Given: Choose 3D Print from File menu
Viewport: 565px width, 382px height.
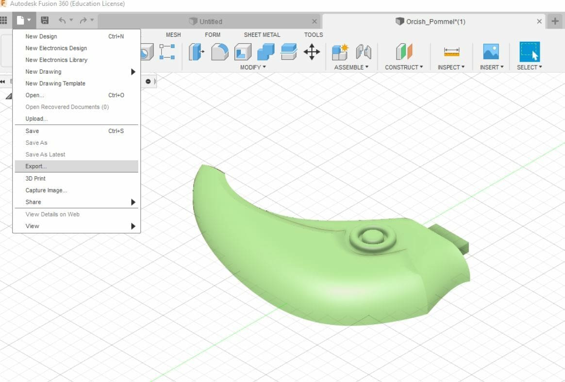Looking at the screenshot, I should tap(76, 179).
